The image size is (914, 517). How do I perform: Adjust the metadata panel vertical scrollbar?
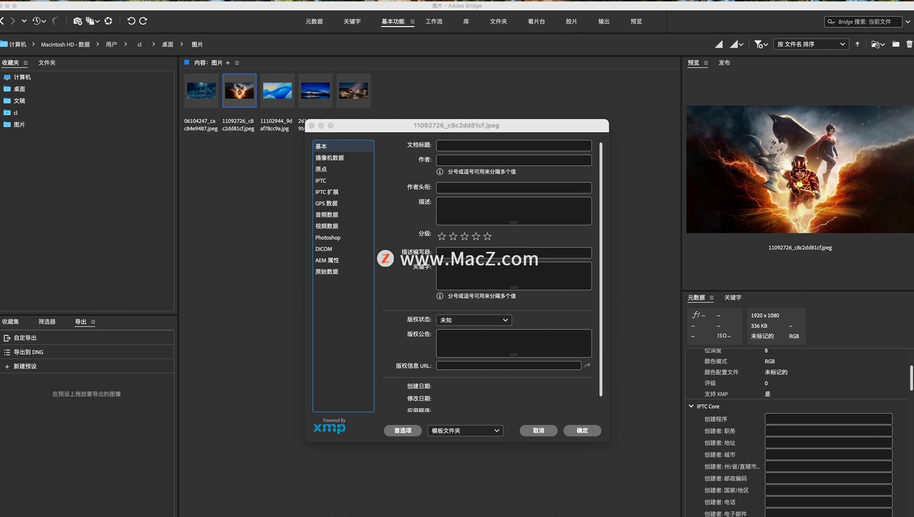[x=911, y=378]
